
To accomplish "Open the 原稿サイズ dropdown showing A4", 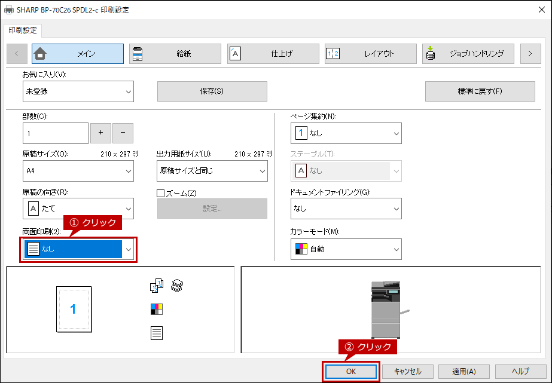I will coord(78,171).
